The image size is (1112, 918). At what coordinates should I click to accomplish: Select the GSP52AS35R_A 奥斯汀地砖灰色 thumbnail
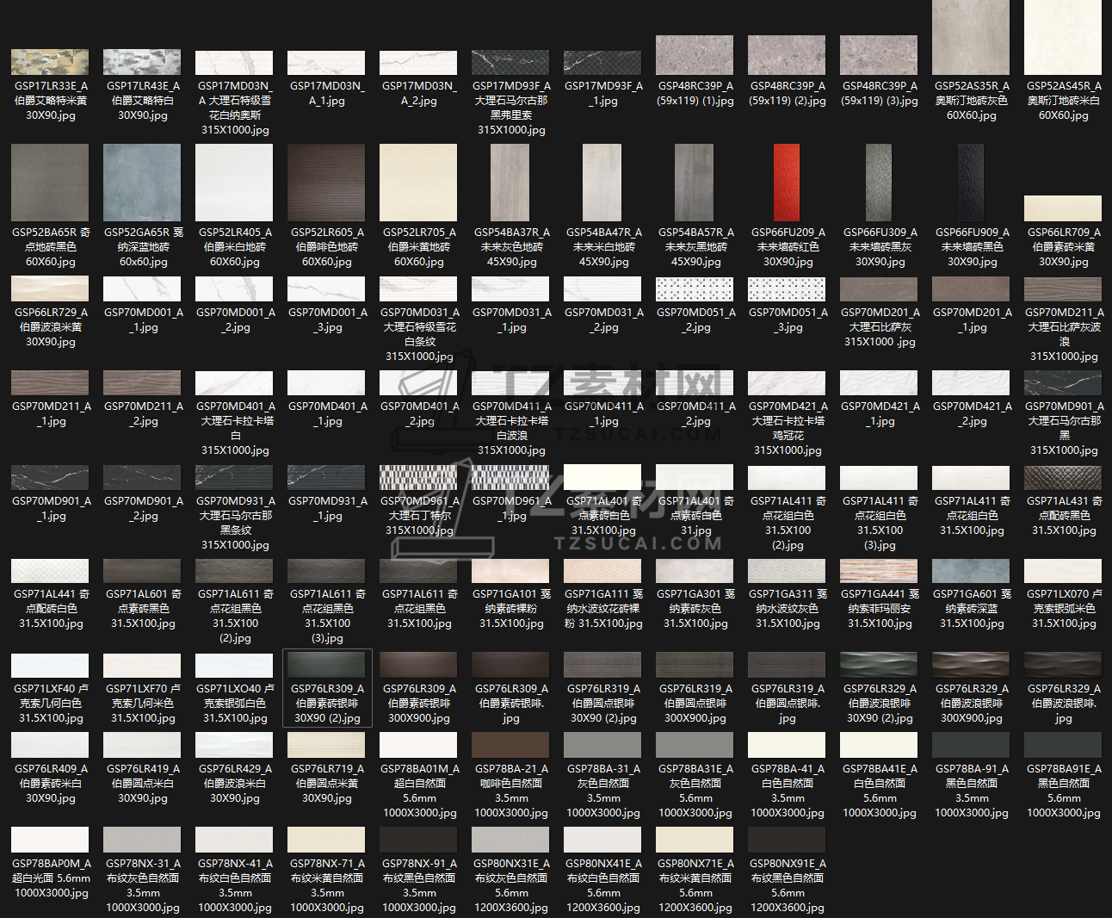coord(971,38)
